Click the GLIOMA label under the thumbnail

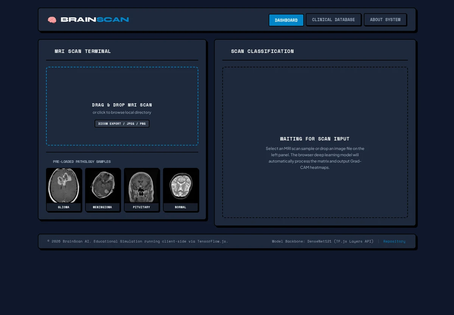click(64, 207)
